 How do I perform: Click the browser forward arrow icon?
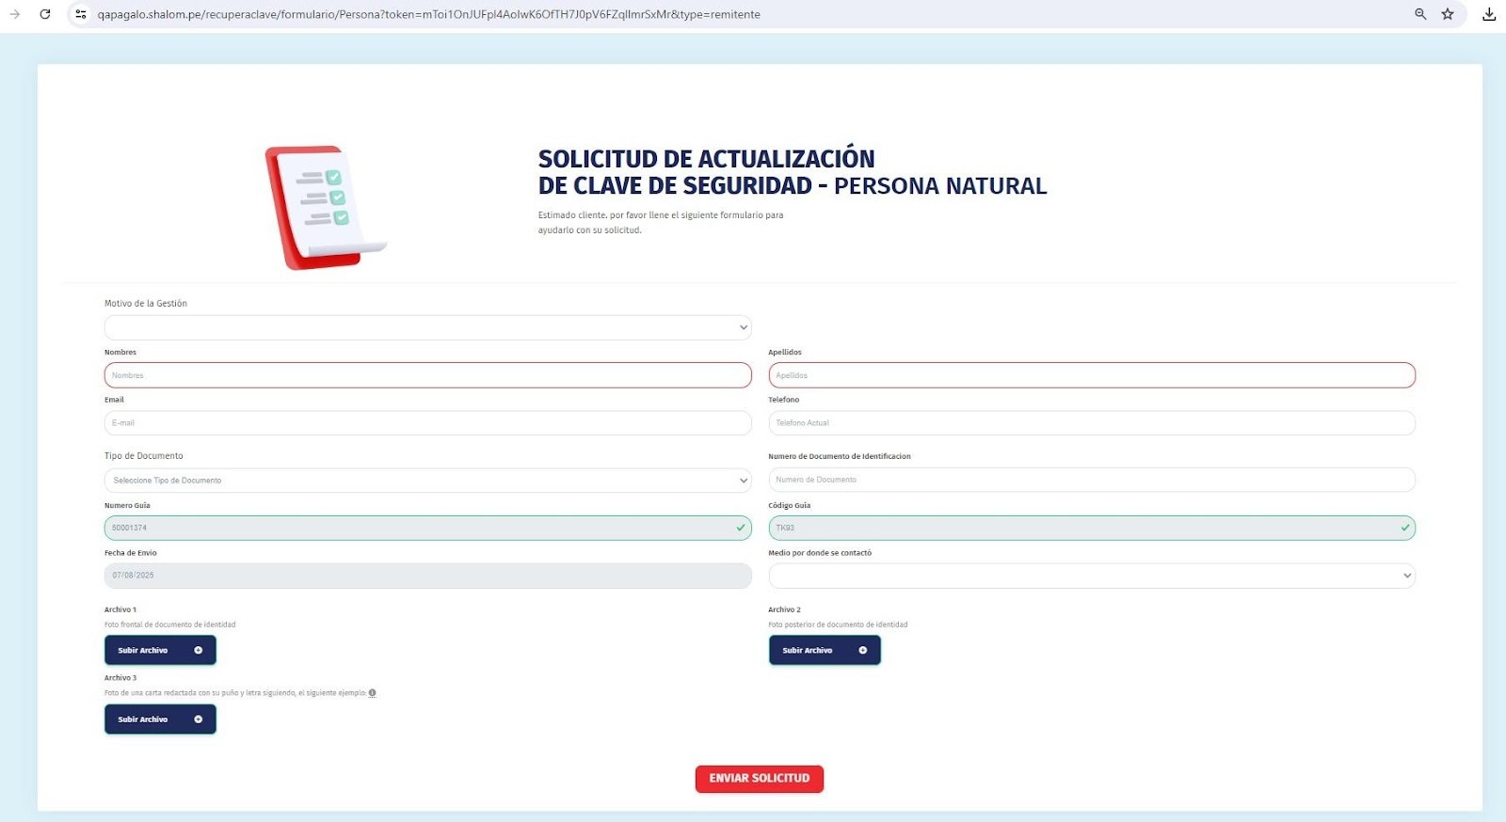click(x=15, y=14)
